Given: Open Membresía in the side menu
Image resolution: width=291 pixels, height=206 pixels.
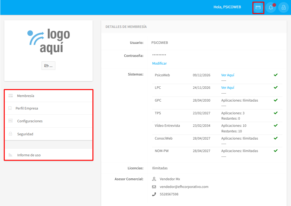Looking at the screenshot, I should click(26, 96).
